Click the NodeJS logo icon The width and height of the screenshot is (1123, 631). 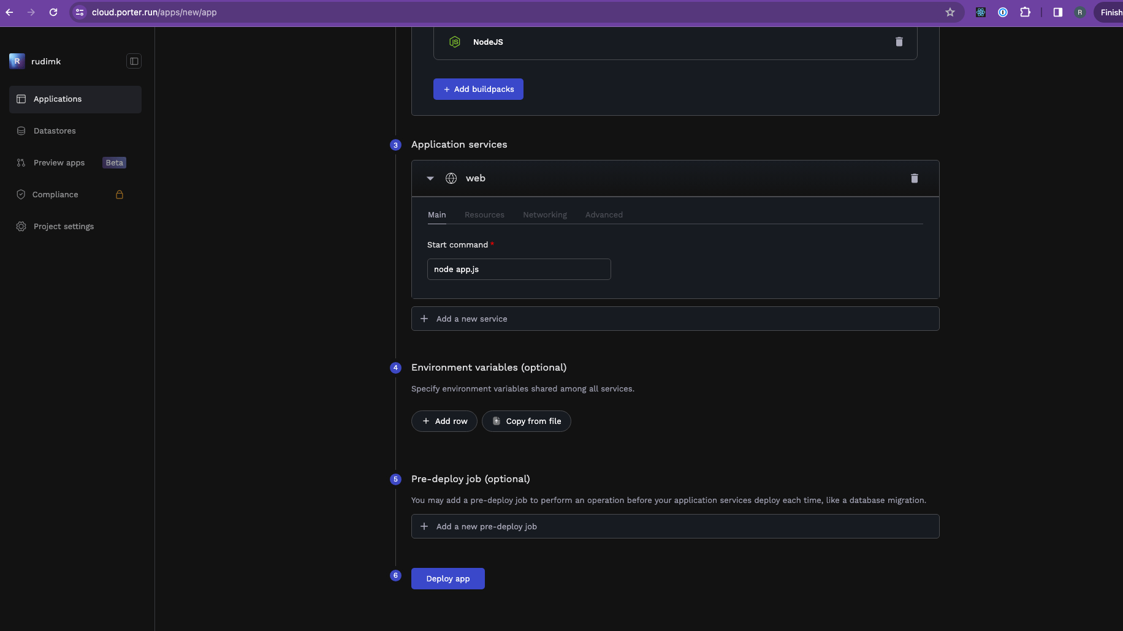pos(455,42)
